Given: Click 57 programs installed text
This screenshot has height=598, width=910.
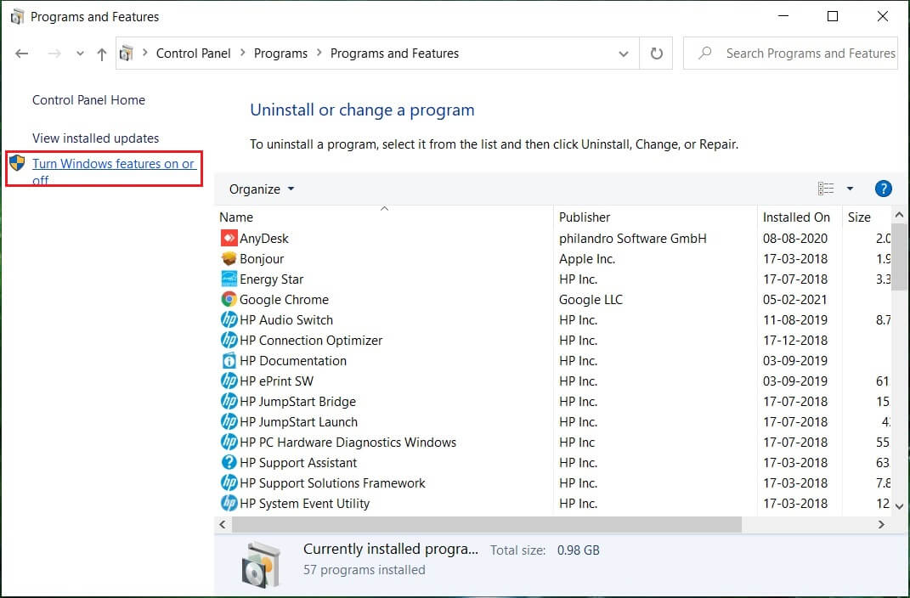Looking at the screenshot, I should tap(364, 570).
